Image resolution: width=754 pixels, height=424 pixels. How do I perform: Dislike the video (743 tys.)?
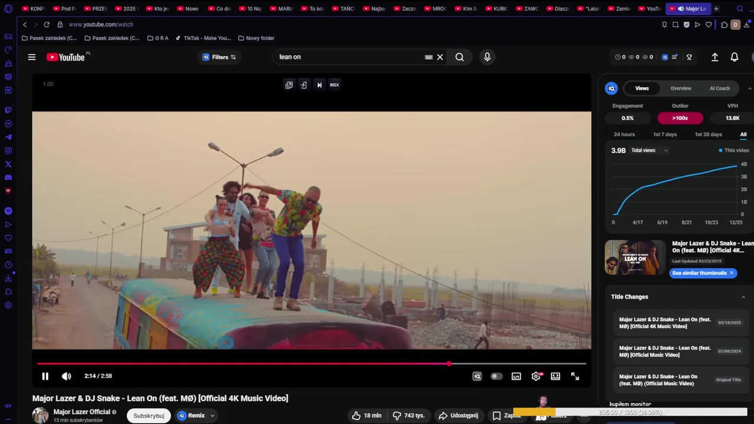(408, 416)
